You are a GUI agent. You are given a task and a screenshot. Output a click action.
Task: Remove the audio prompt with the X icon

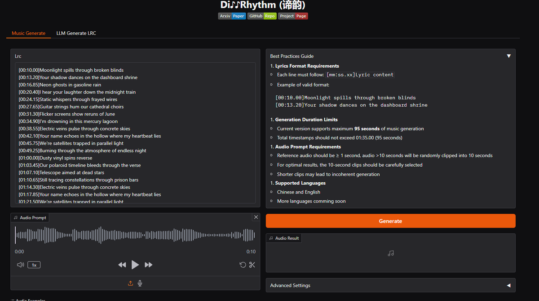pos(256,217)
